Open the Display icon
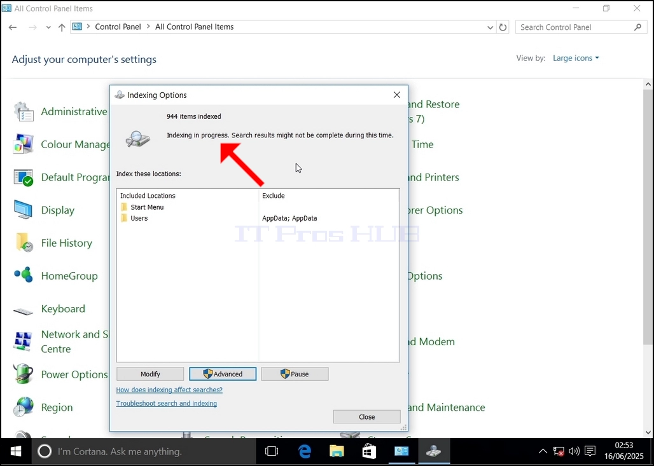Viewport: 654px width, 466px height. coord(24,210)
